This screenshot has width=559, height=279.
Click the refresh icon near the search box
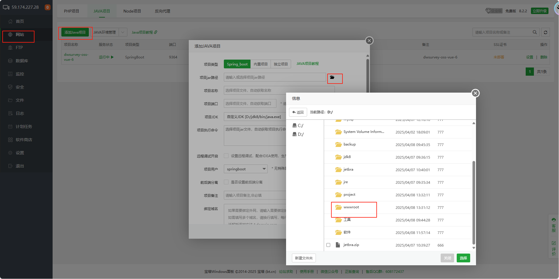tap(545, 32)
